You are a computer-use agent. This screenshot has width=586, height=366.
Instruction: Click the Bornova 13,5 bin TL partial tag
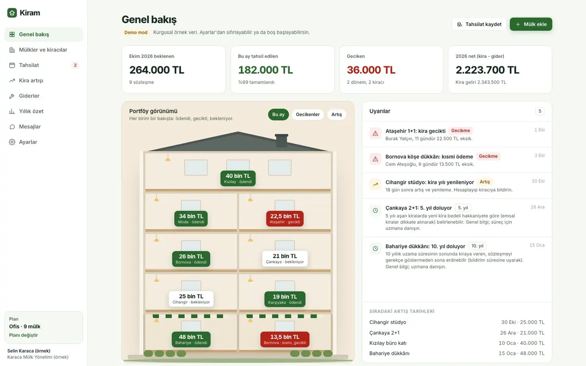285,340
